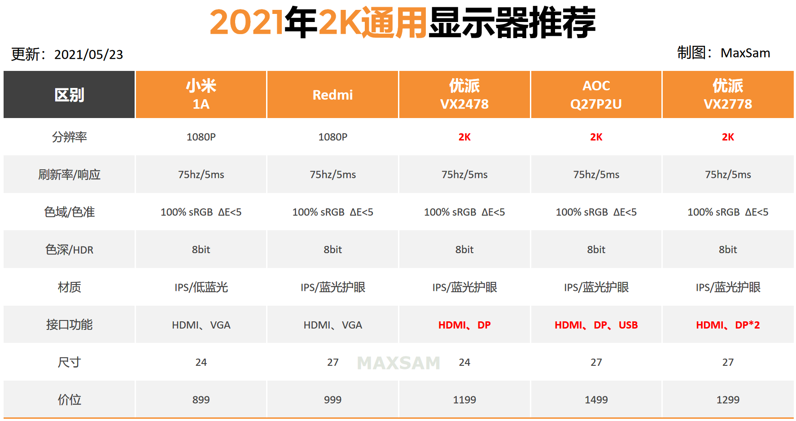Image resolution: width=796 pixels, height=421 pixels.
Task: Select the 区别 header cell
Action: [69, 95]
